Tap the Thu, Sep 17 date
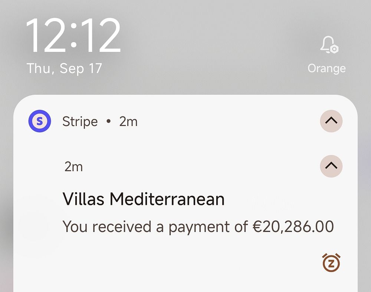Screen dimensions: 371x292 pyautogui.click(x=64, y=69)
